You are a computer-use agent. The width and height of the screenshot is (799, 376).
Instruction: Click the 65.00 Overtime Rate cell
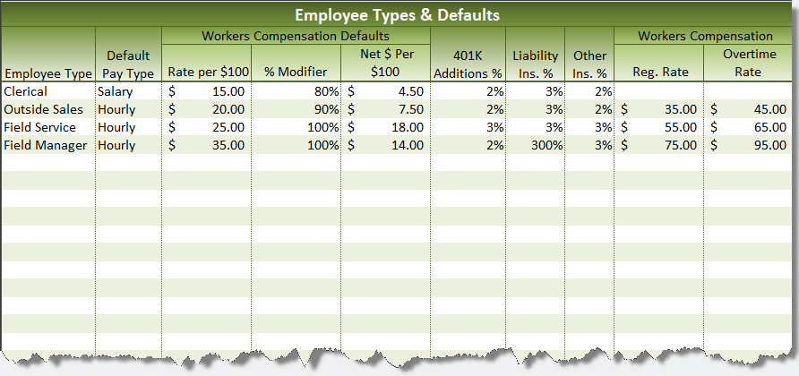(750, 127)
